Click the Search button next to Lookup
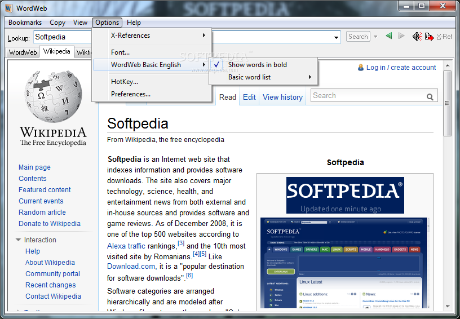The width and height of the screenshot is (460, 319). 358,37
